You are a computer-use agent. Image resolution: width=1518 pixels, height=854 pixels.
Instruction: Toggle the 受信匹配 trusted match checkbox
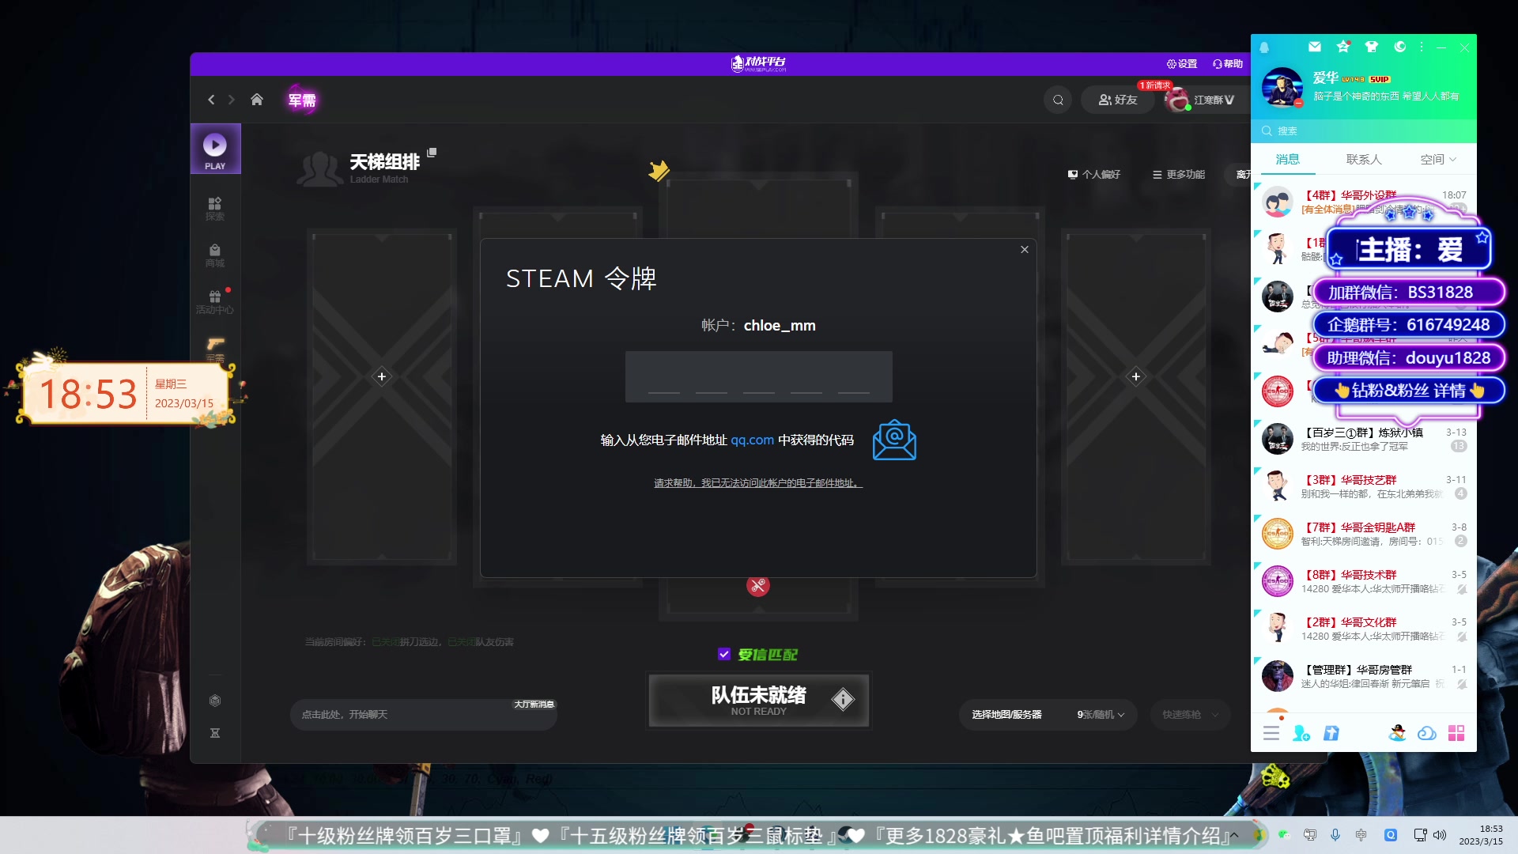pos(724,654)
